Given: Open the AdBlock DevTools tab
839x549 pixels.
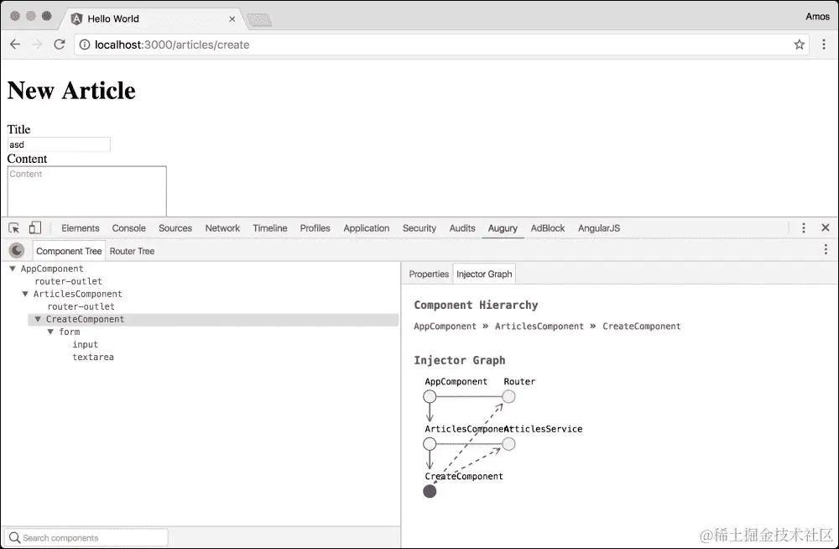Looking at the screenshot, I should [548, 228].
